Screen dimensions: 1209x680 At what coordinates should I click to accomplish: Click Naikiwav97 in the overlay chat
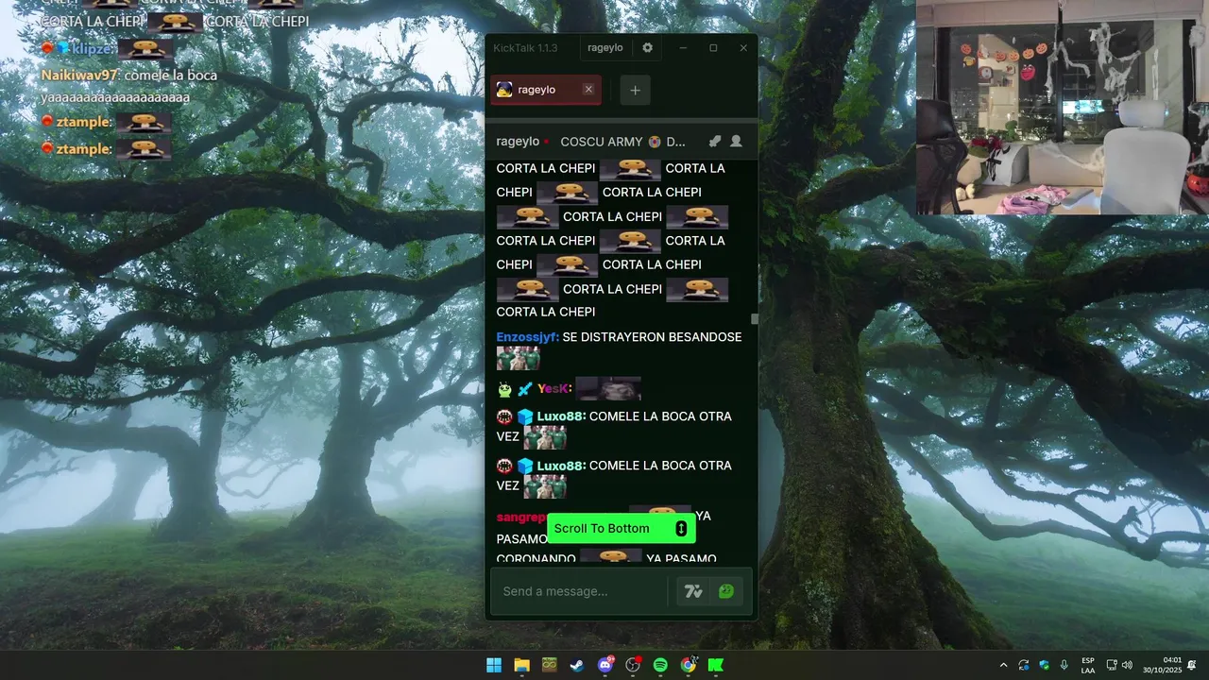(x=79, y=76)
